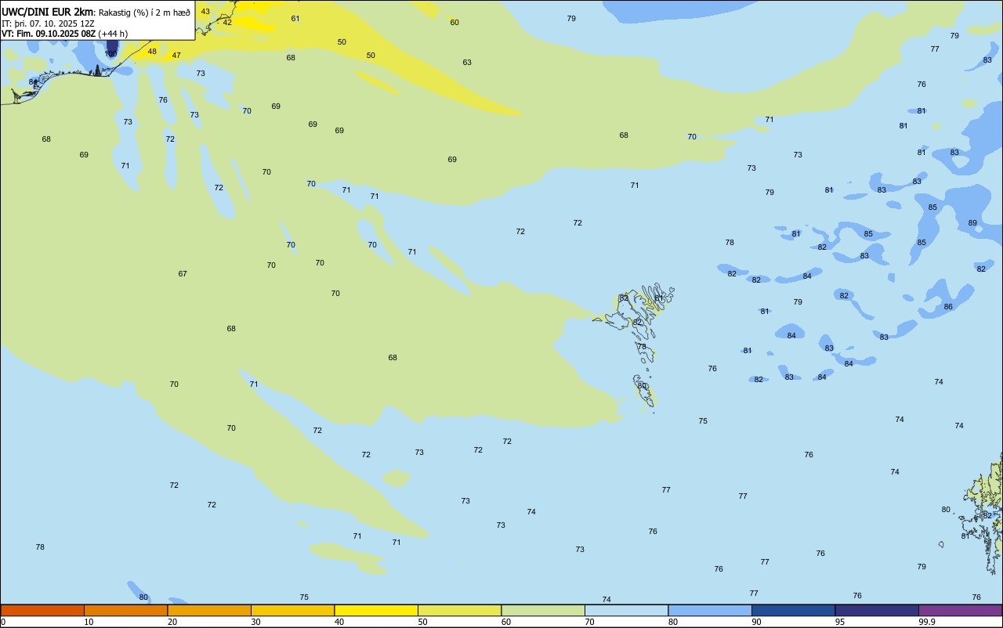Click the '100' humidity value on the map
Image resolution: width=1003 pixels, height=628 pixels.
click(110, 54)
